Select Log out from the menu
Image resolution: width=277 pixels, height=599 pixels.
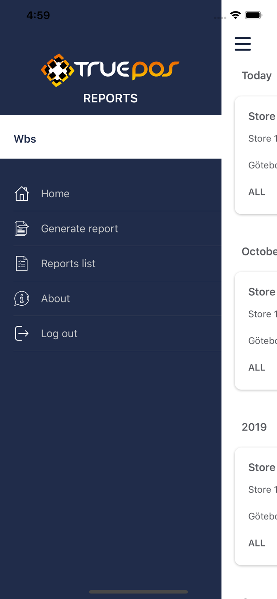pos(118,333)
